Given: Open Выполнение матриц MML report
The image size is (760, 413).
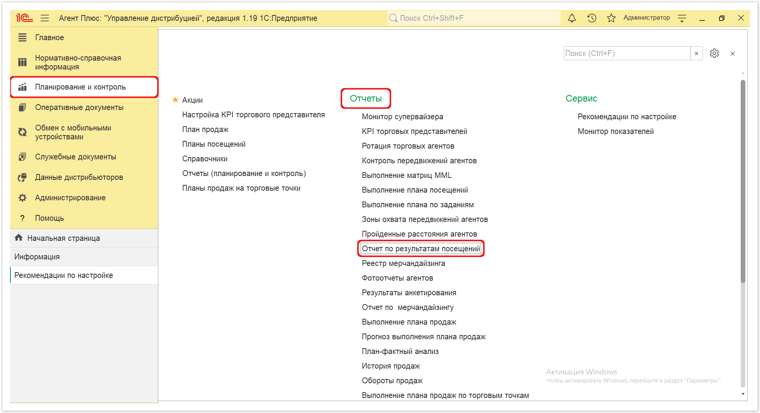Looking at the screenshot, I should pos(407,175).
